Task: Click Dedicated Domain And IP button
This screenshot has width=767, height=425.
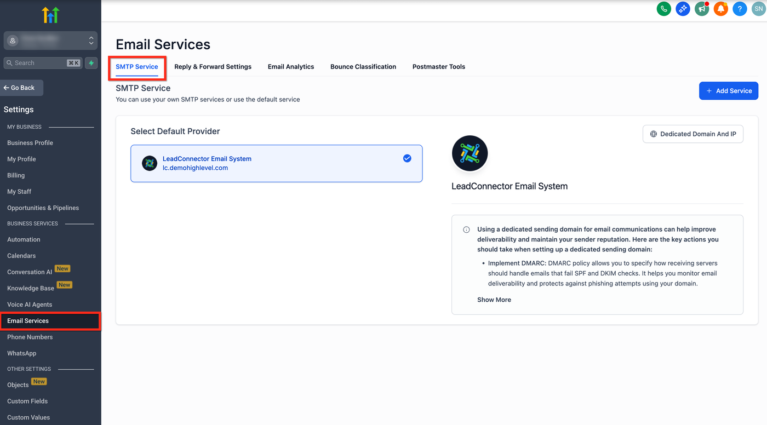Action: [x=692, y=134]
